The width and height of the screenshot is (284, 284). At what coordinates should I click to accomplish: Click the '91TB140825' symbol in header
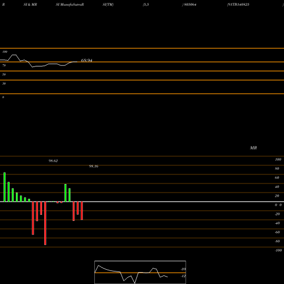(x=239, y=5)
